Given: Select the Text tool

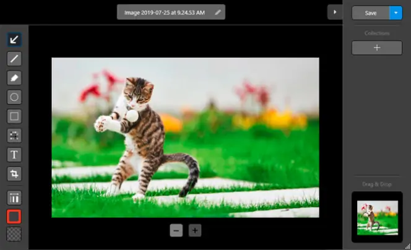Looking at the screenshot, I should [x=14, y=155].
